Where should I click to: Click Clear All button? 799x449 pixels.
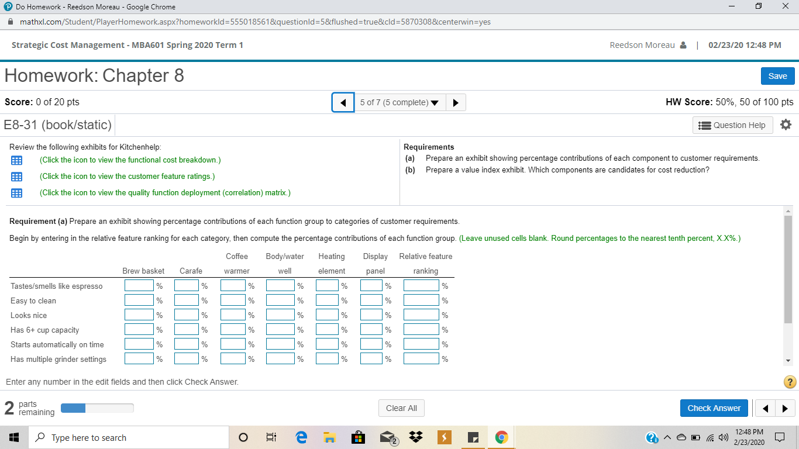[401, 408]
